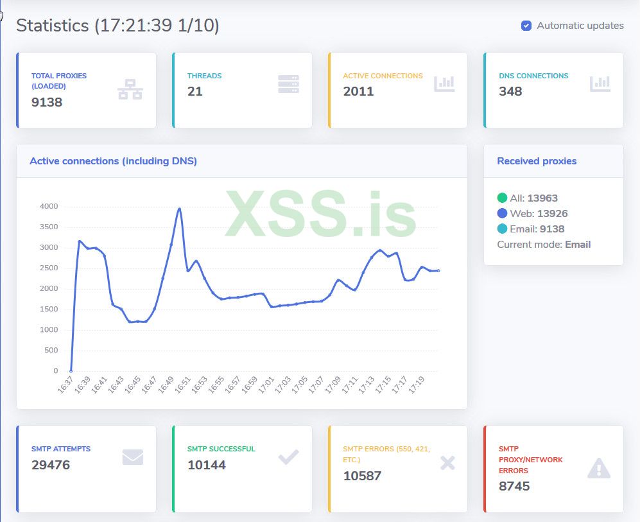Click the bar chart icon in Active Connections card

tap(444, 83)
